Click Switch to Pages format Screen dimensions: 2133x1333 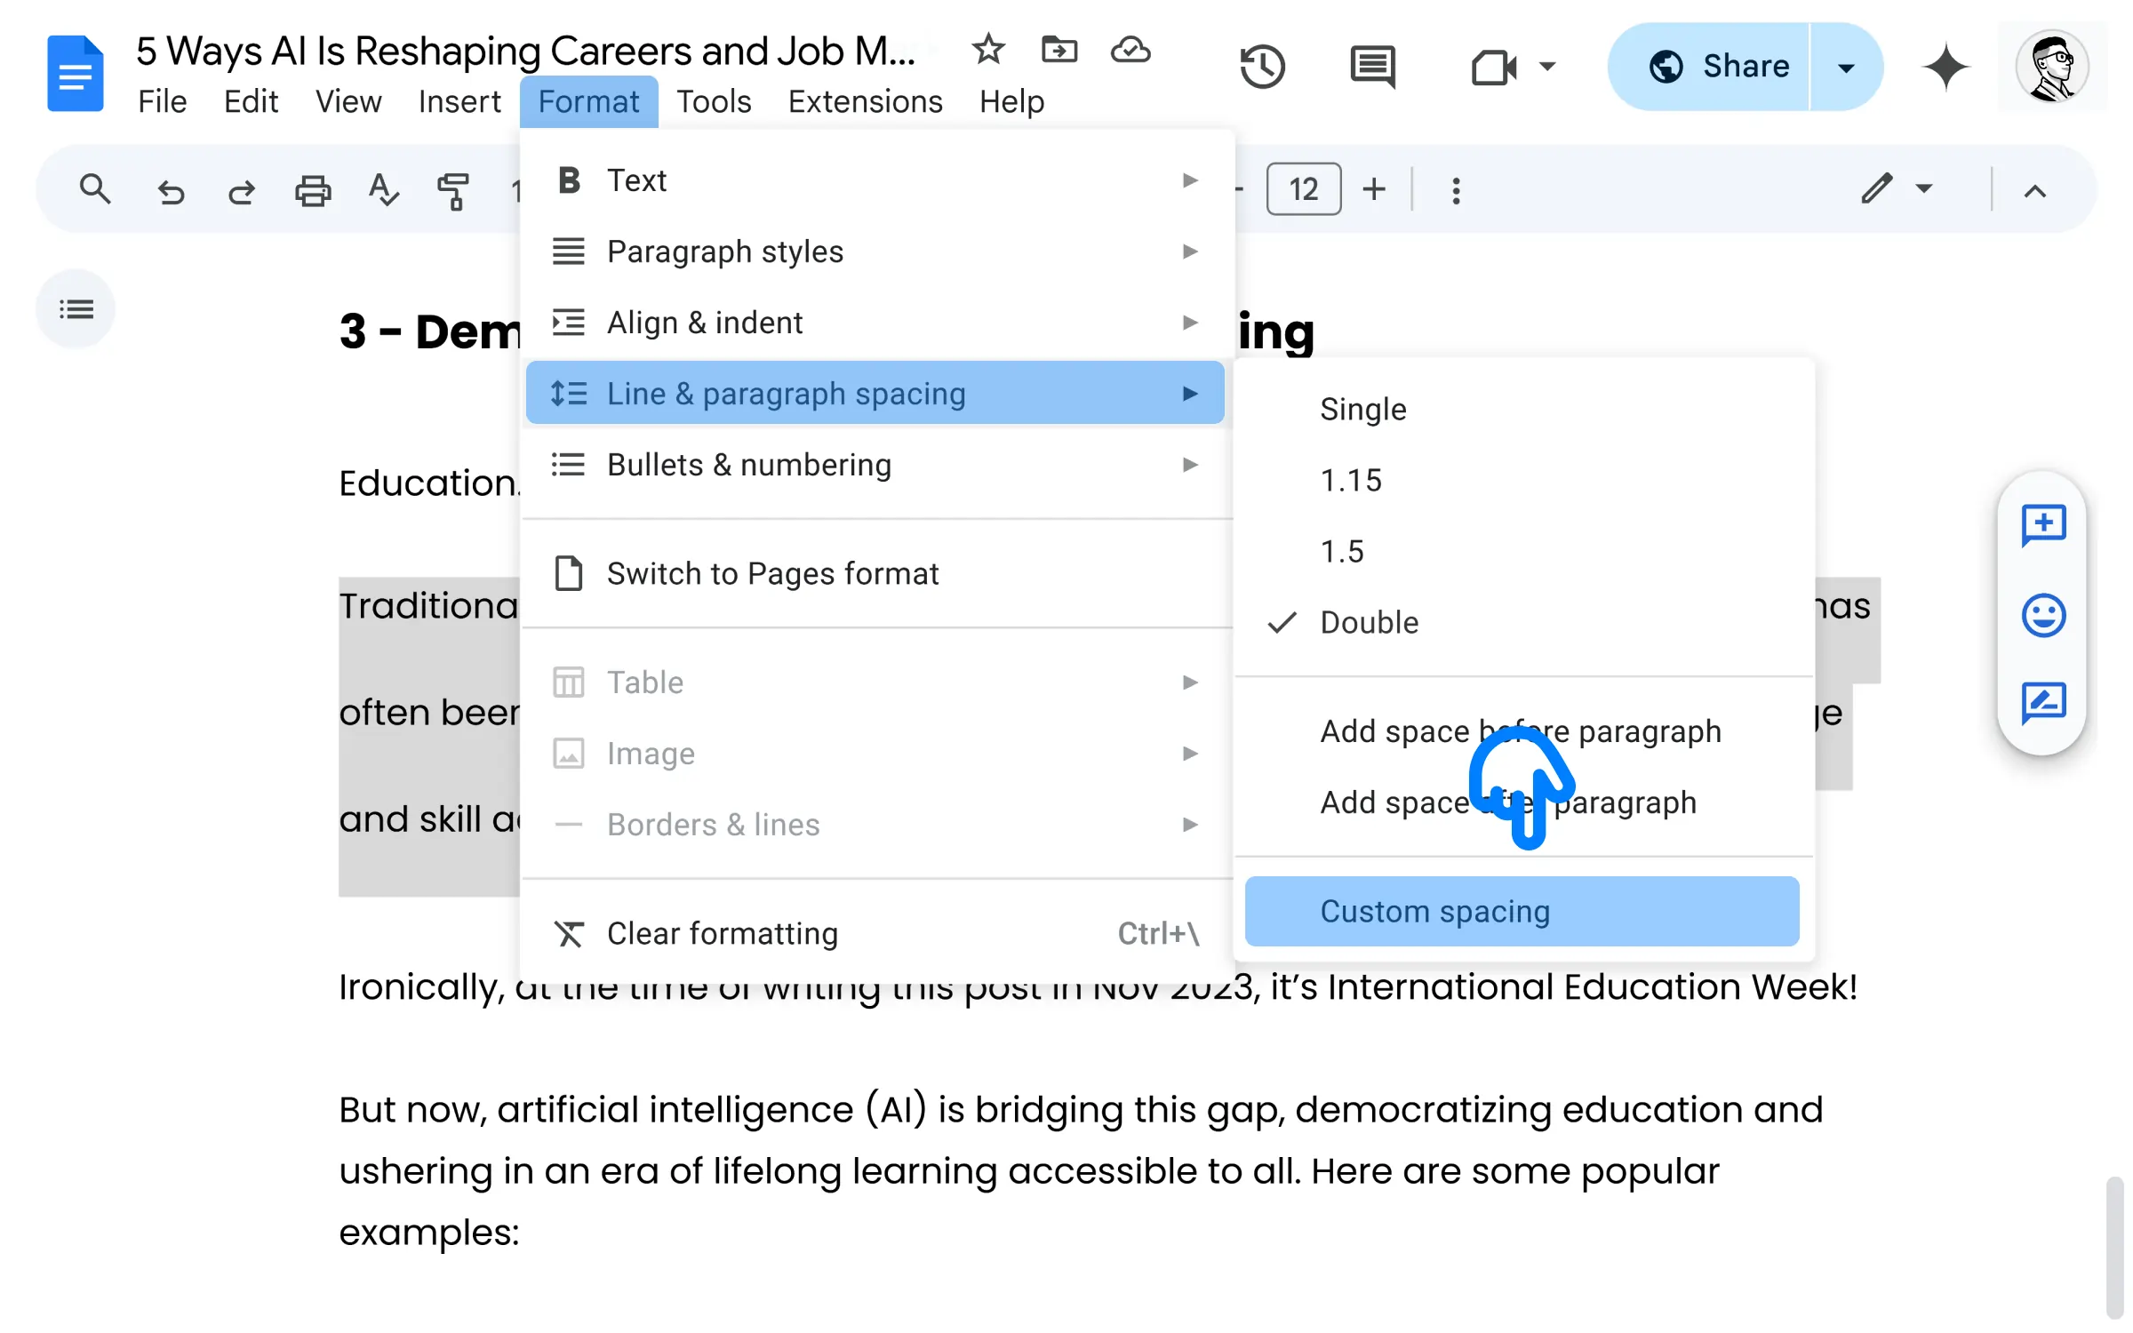click(875, 574)
